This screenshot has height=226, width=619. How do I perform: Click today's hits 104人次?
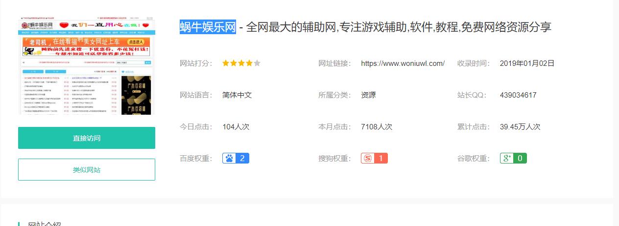pyautogui.click(x=236, y=127)
